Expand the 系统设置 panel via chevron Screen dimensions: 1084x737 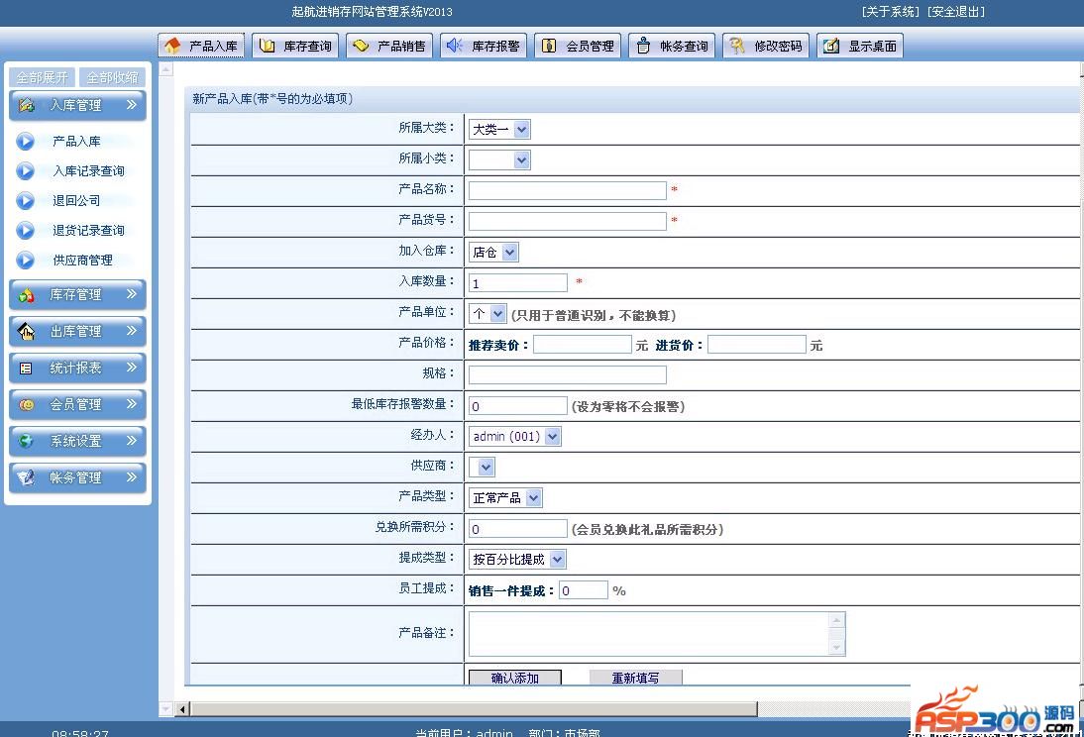coord(132,441)
